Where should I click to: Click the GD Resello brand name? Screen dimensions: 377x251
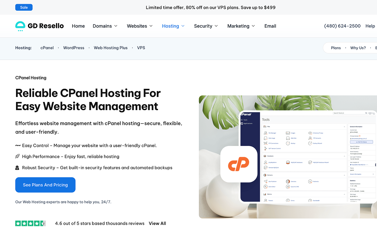(x=46, y=26)
